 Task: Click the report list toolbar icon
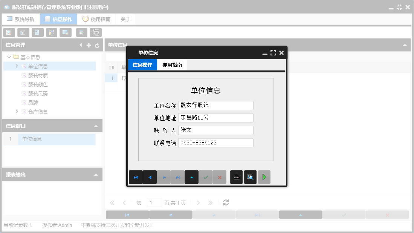coord(23,32)
